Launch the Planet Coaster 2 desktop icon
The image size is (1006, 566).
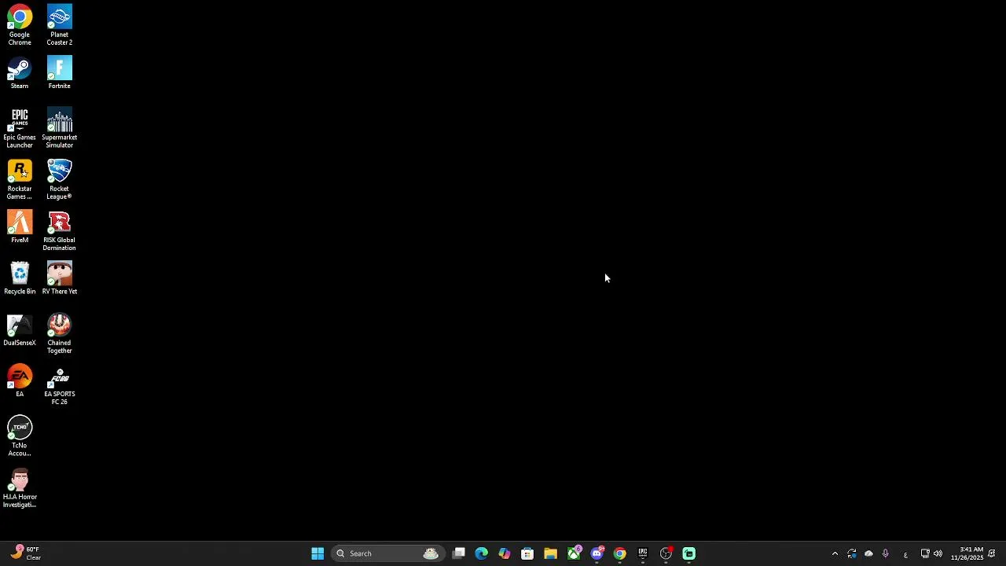[x=59, y=25]
